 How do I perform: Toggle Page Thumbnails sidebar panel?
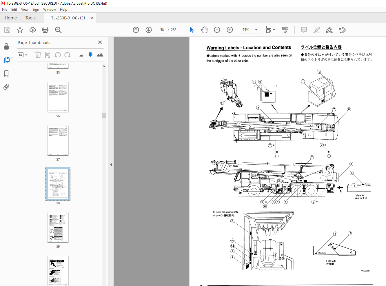(6, 60)
